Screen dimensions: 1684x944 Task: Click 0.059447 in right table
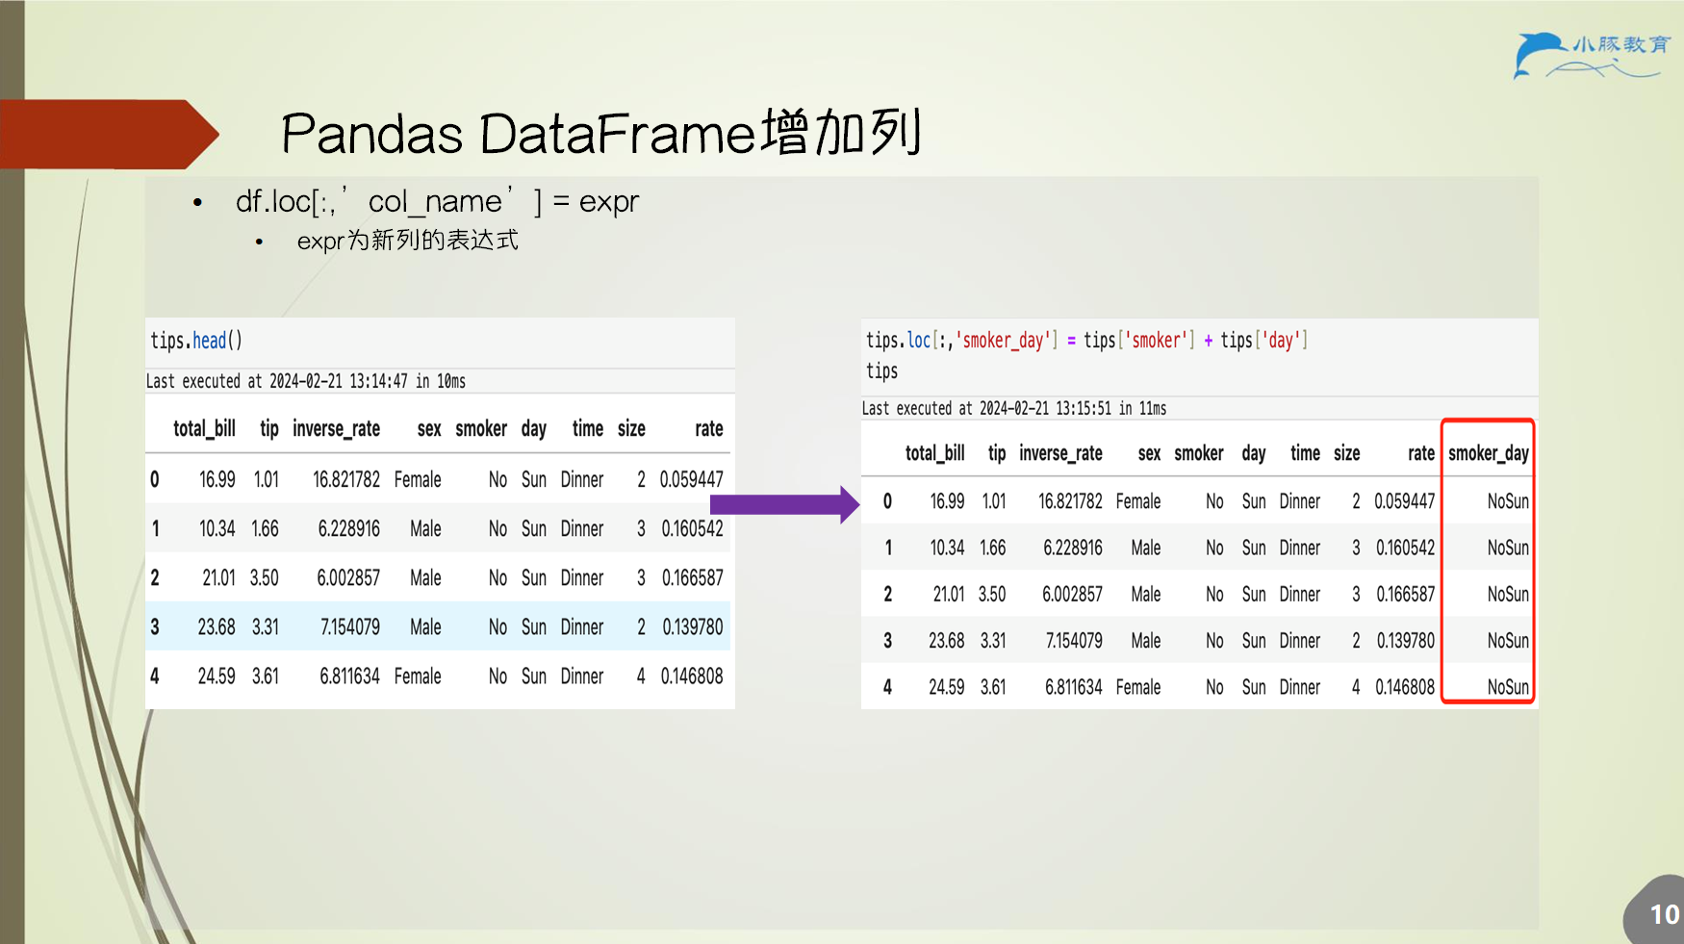pyautogui.click(x=1404, y=501)
